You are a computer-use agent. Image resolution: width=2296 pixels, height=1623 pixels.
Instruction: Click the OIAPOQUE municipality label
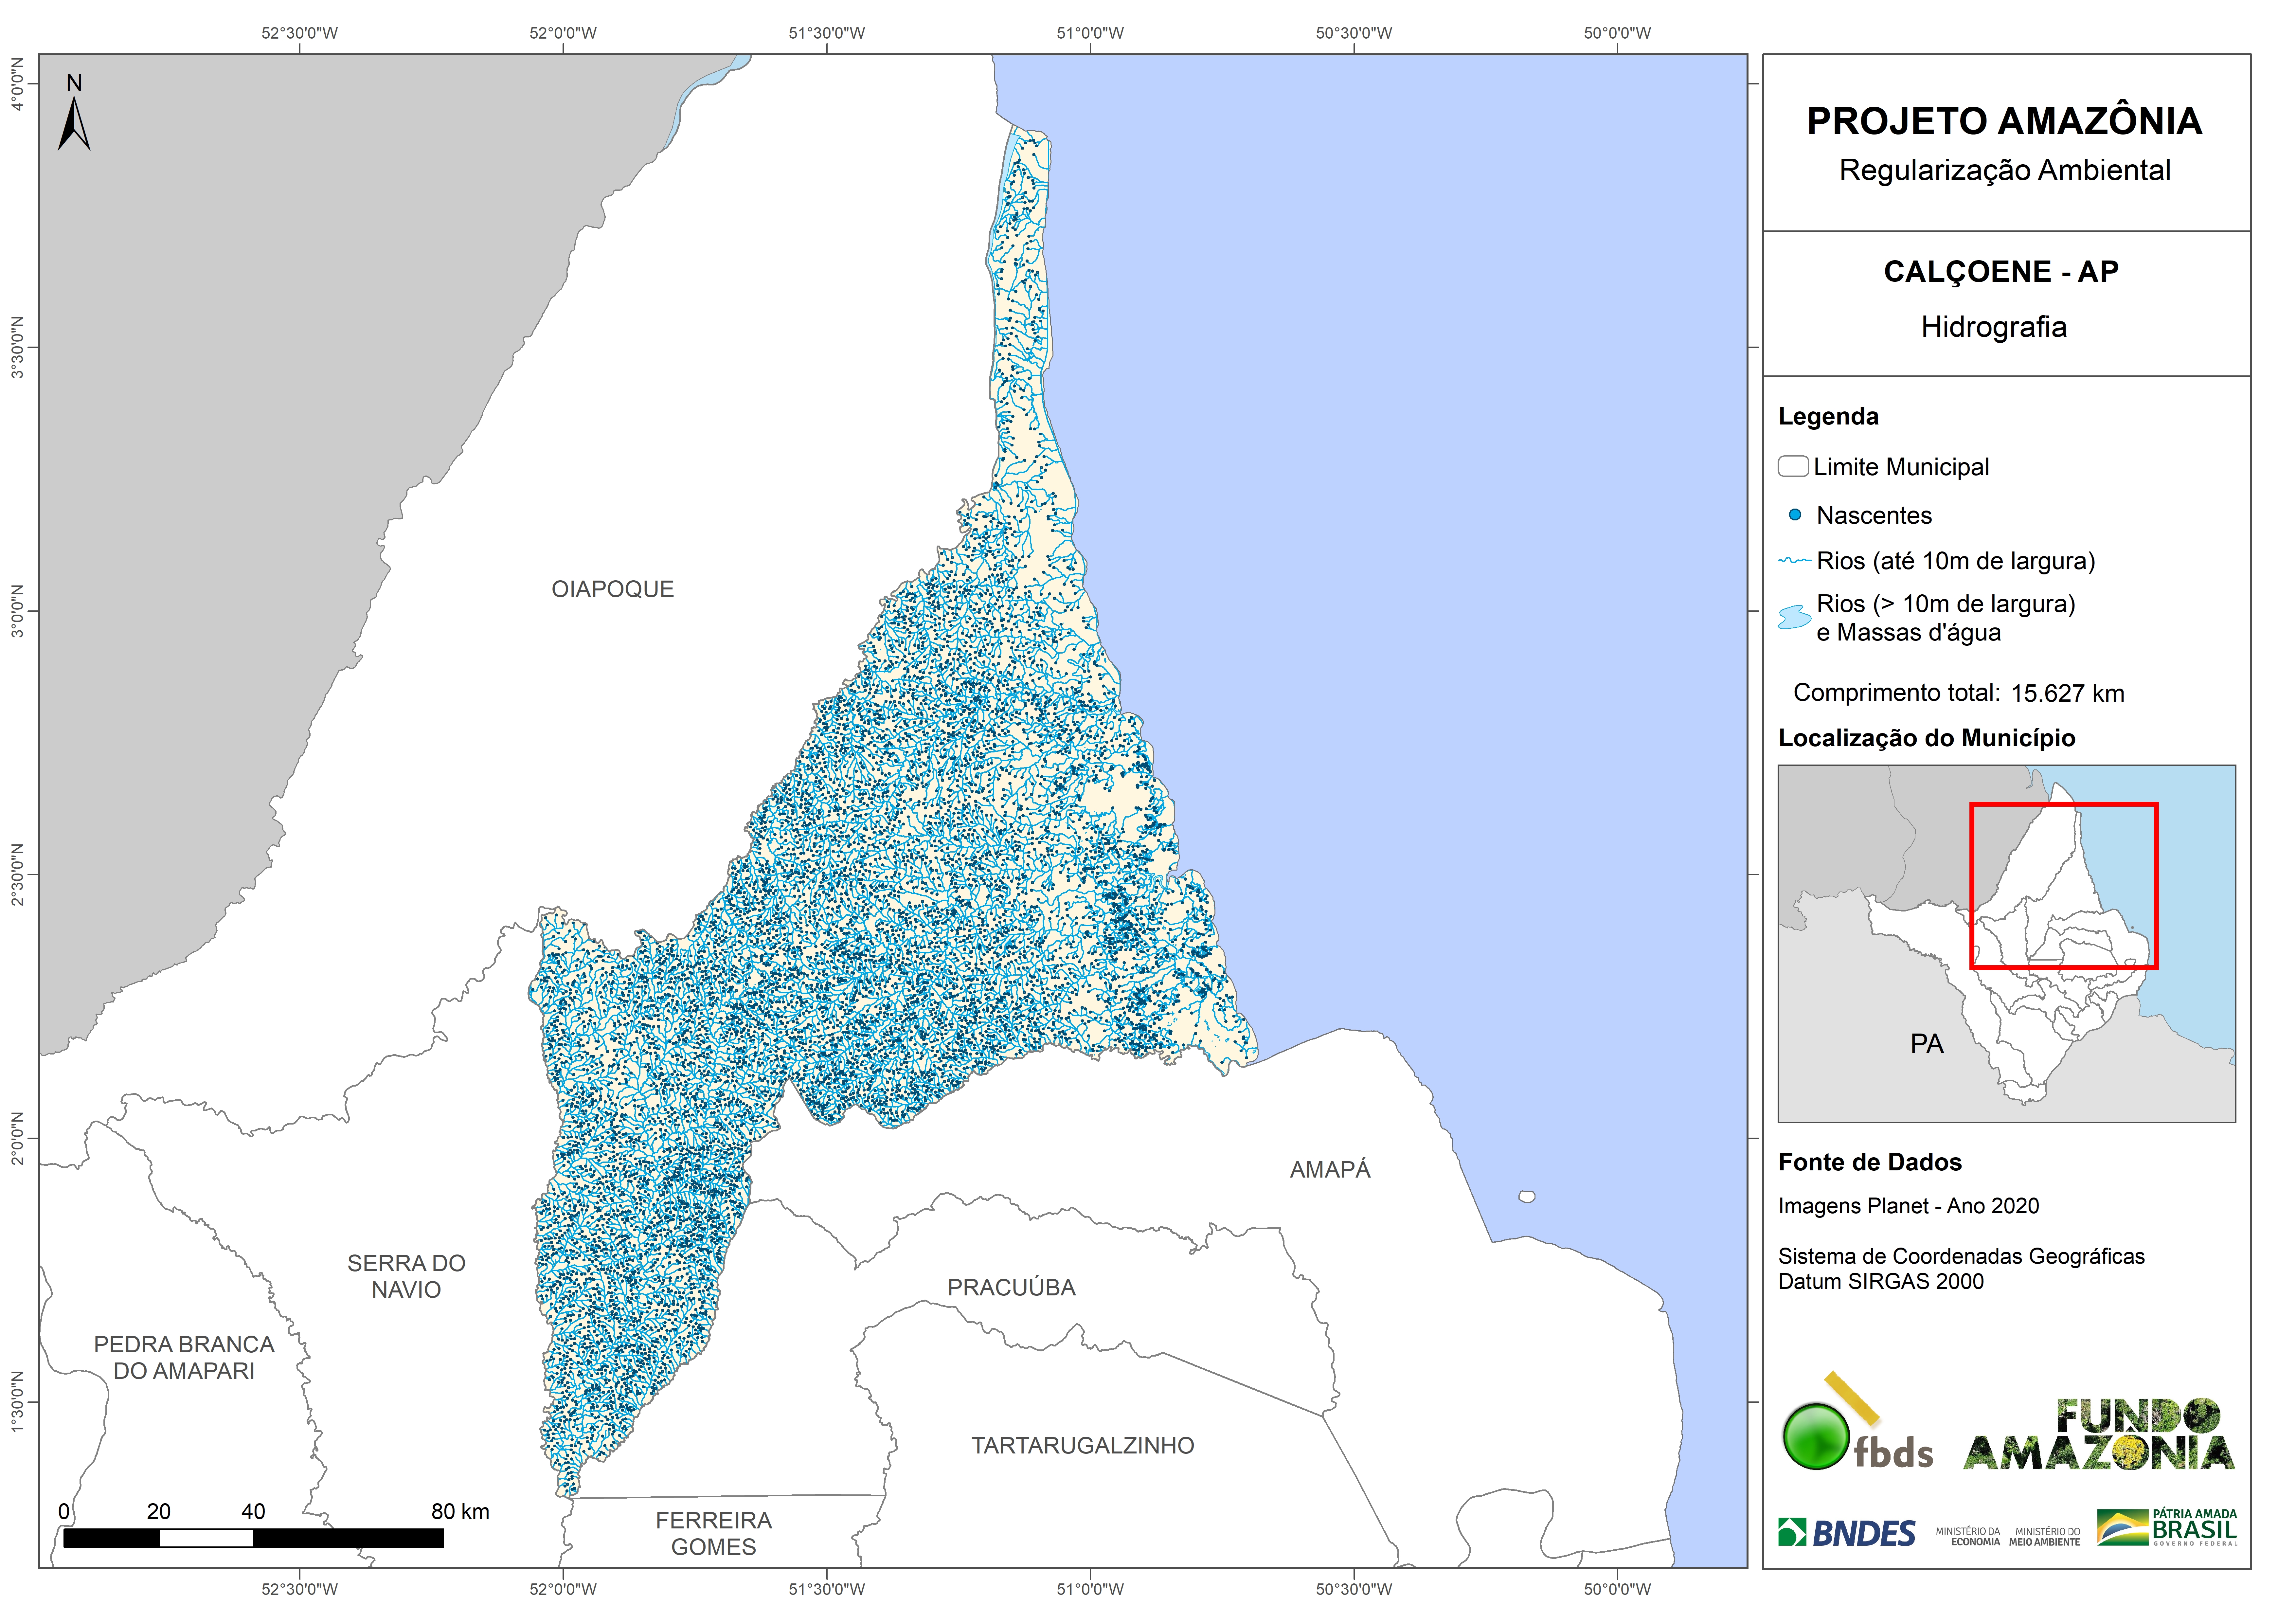point(613,589)
